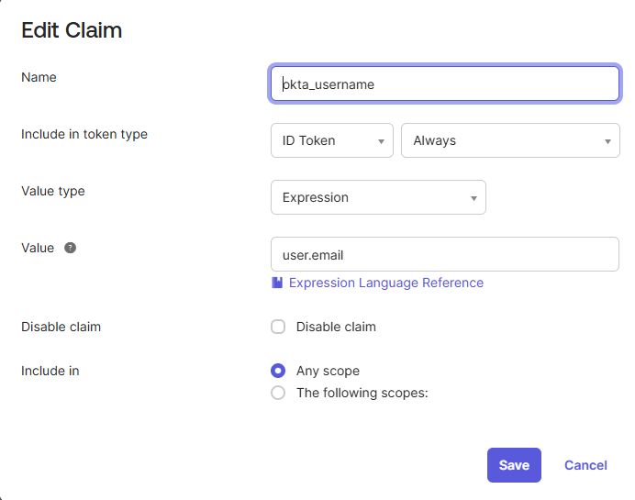Click the Expression dropdown arrow
The image size is (635, 500).
[473, 198]
